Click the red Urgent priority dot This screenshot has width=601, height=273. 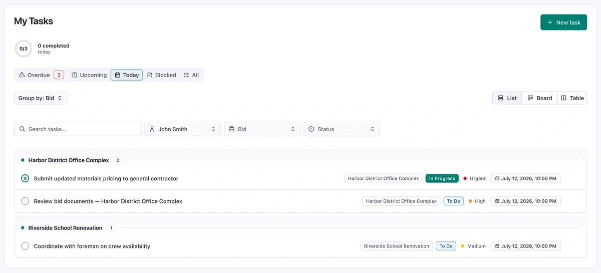465,178
